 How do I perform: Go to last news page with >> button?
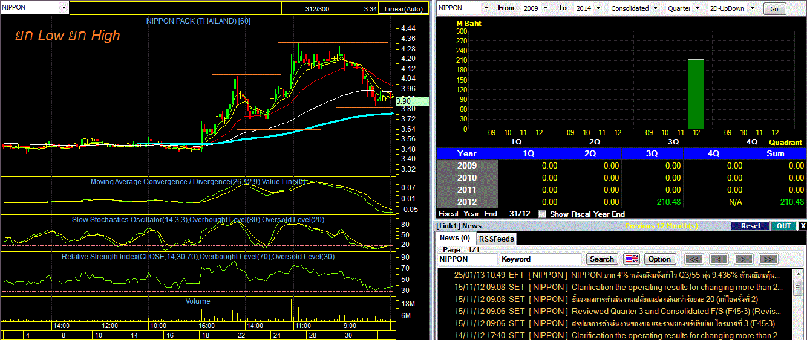(x=768, y=259)
